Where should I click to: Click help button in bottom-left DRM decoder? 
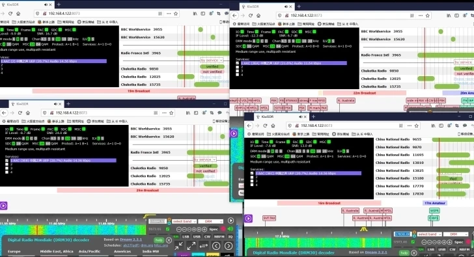pos(159,240)
